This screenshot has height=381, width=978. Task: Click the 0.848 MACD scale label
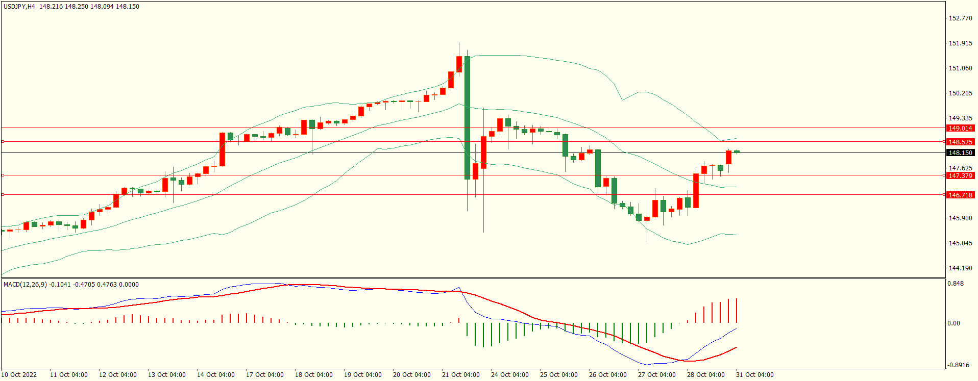(956, 284)
